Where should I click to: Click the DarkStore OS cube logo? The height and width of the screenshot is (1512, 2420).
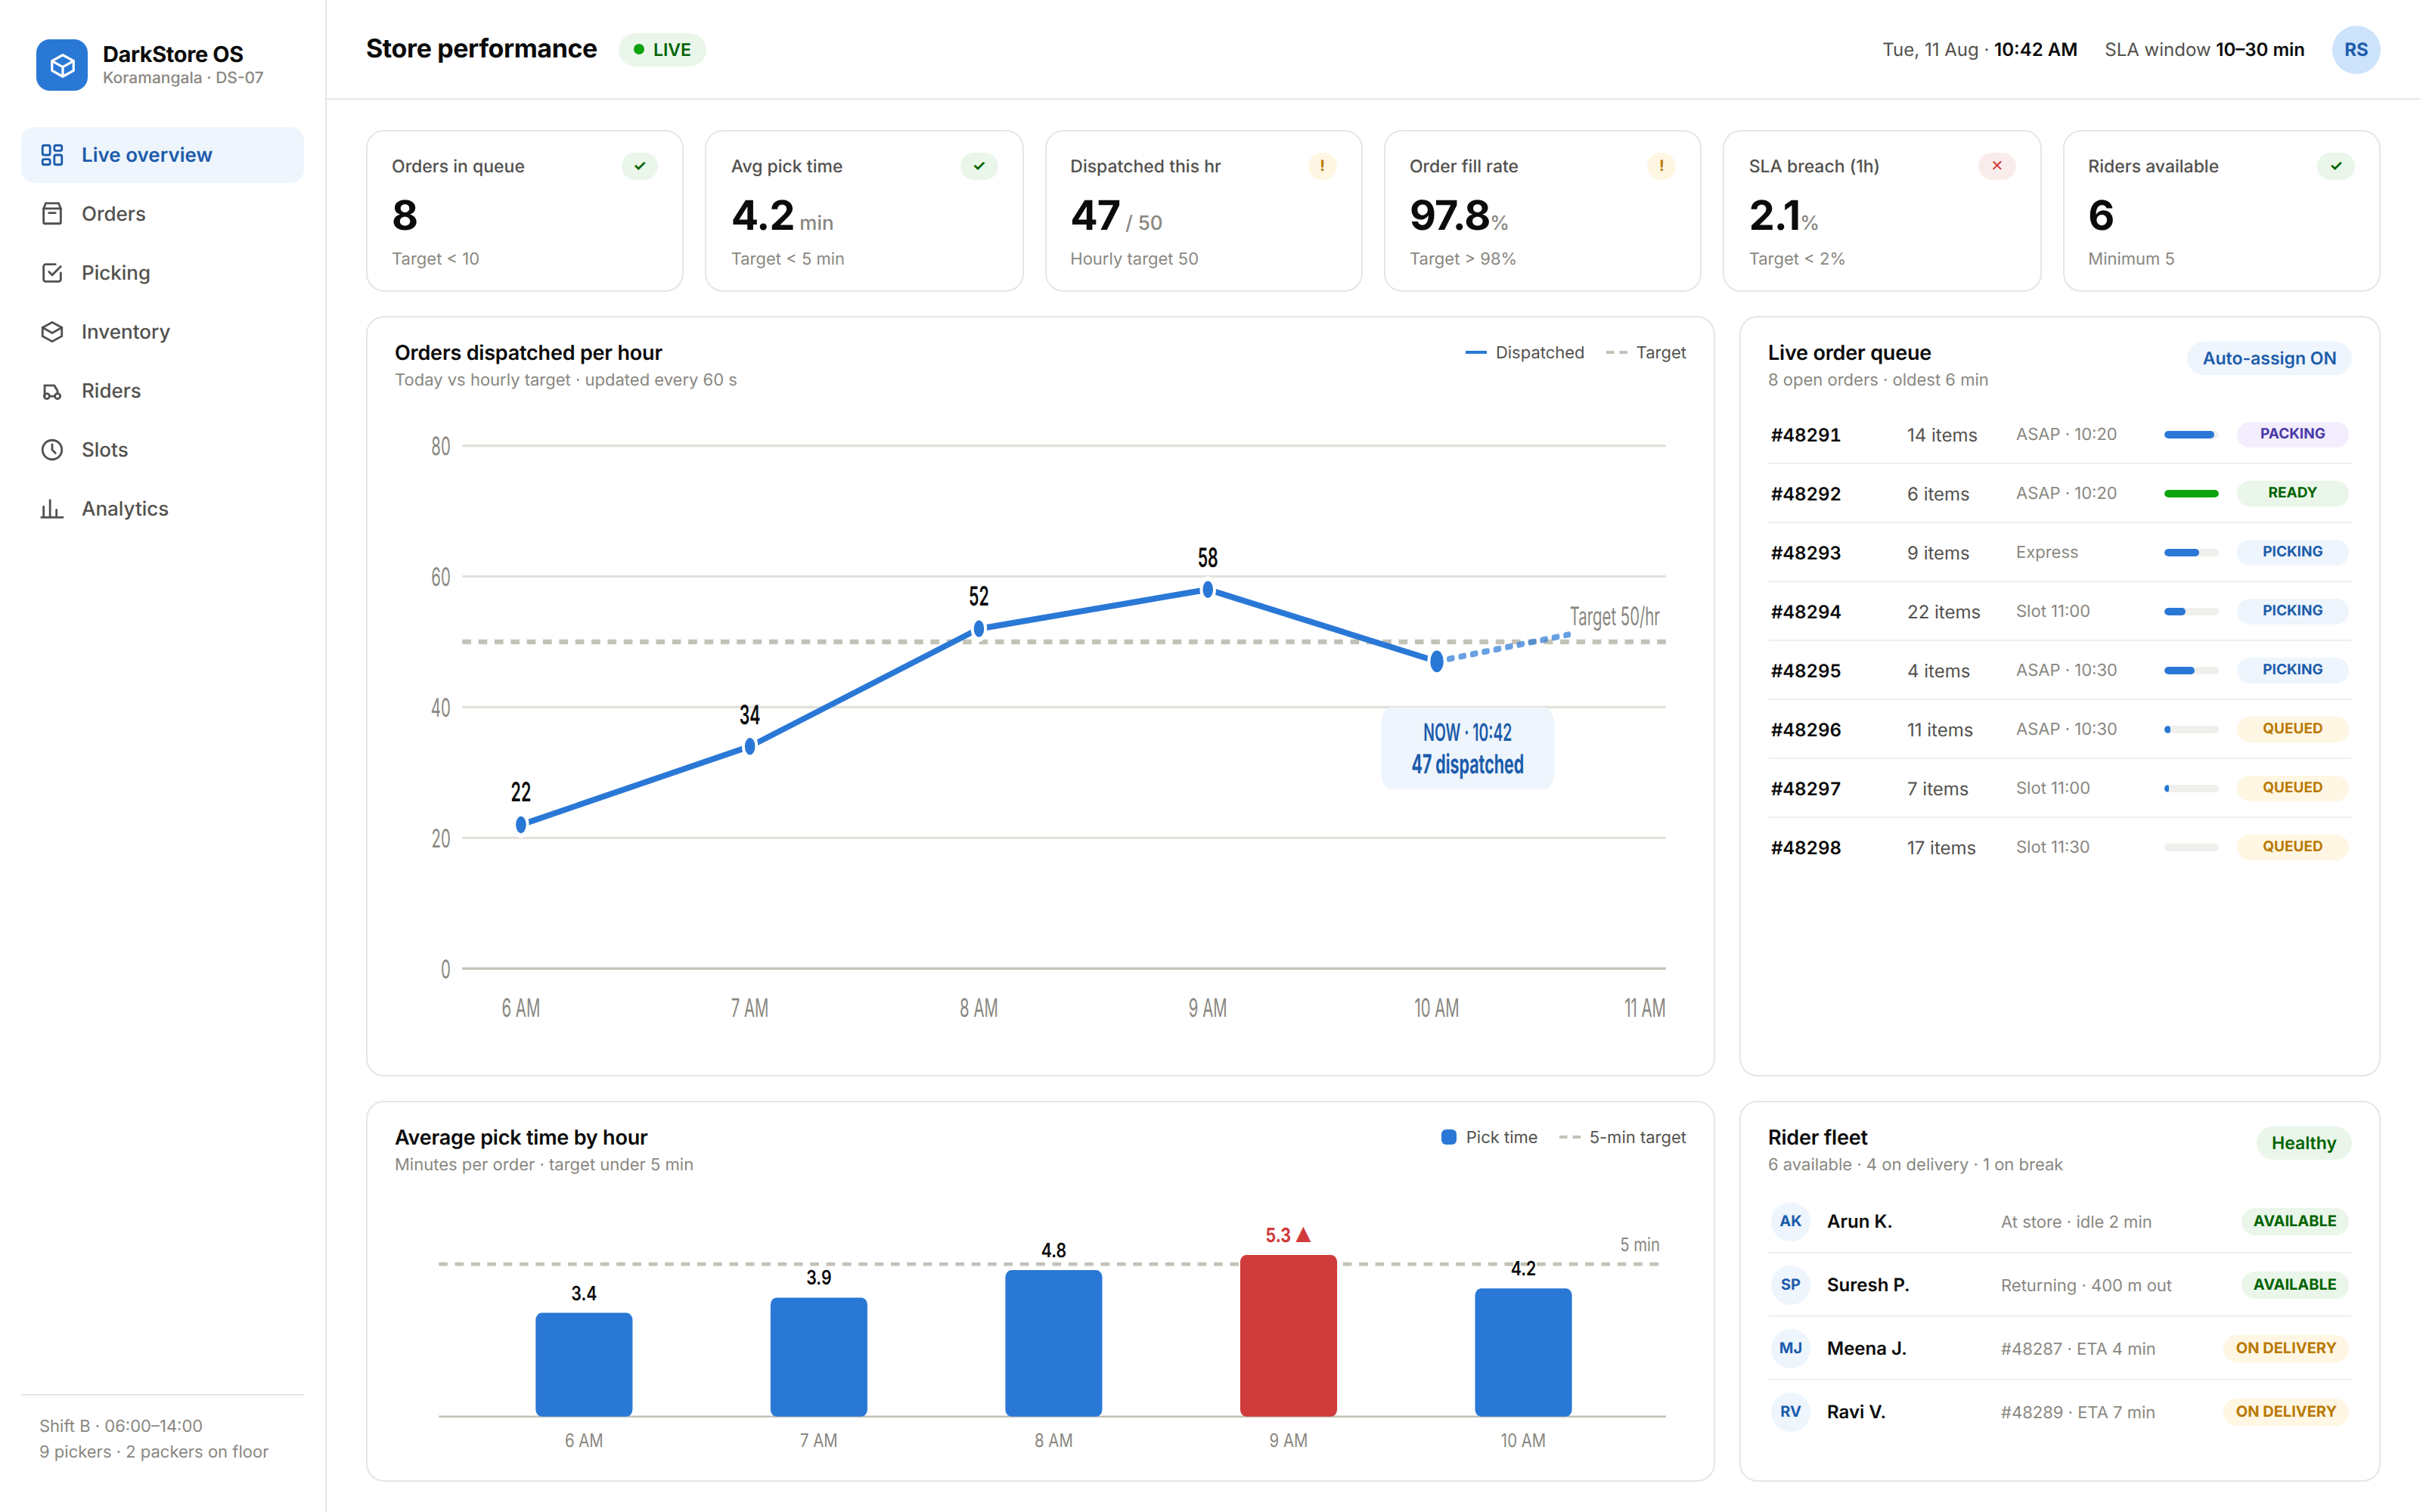(x=62, y=65)
